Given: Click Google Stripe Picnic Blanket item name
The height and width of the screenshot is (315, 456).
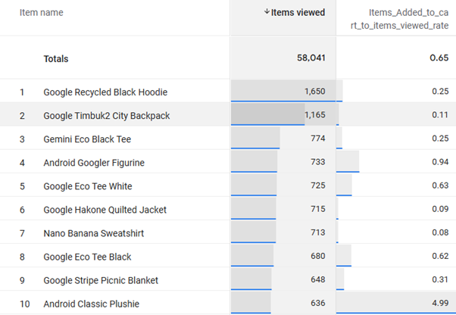Looking at the screenshot, I should 101,280.
